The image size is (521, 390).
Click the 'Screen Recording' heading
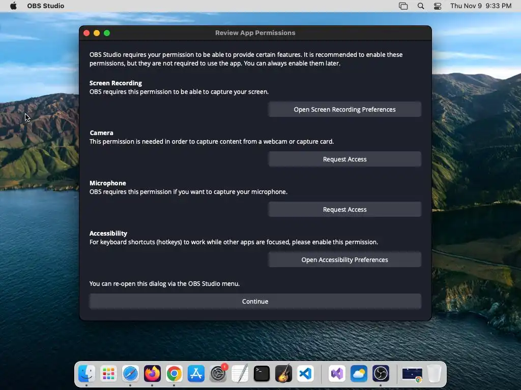click(x=115, y=83)
